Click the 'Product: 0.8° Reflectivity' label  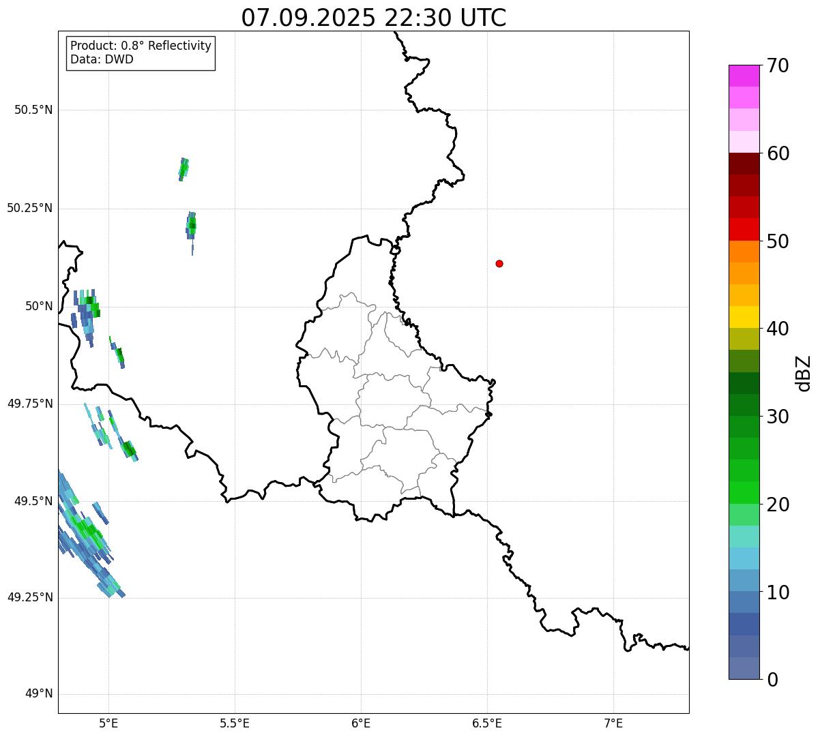pyautogui.click(x=141, y=46)
